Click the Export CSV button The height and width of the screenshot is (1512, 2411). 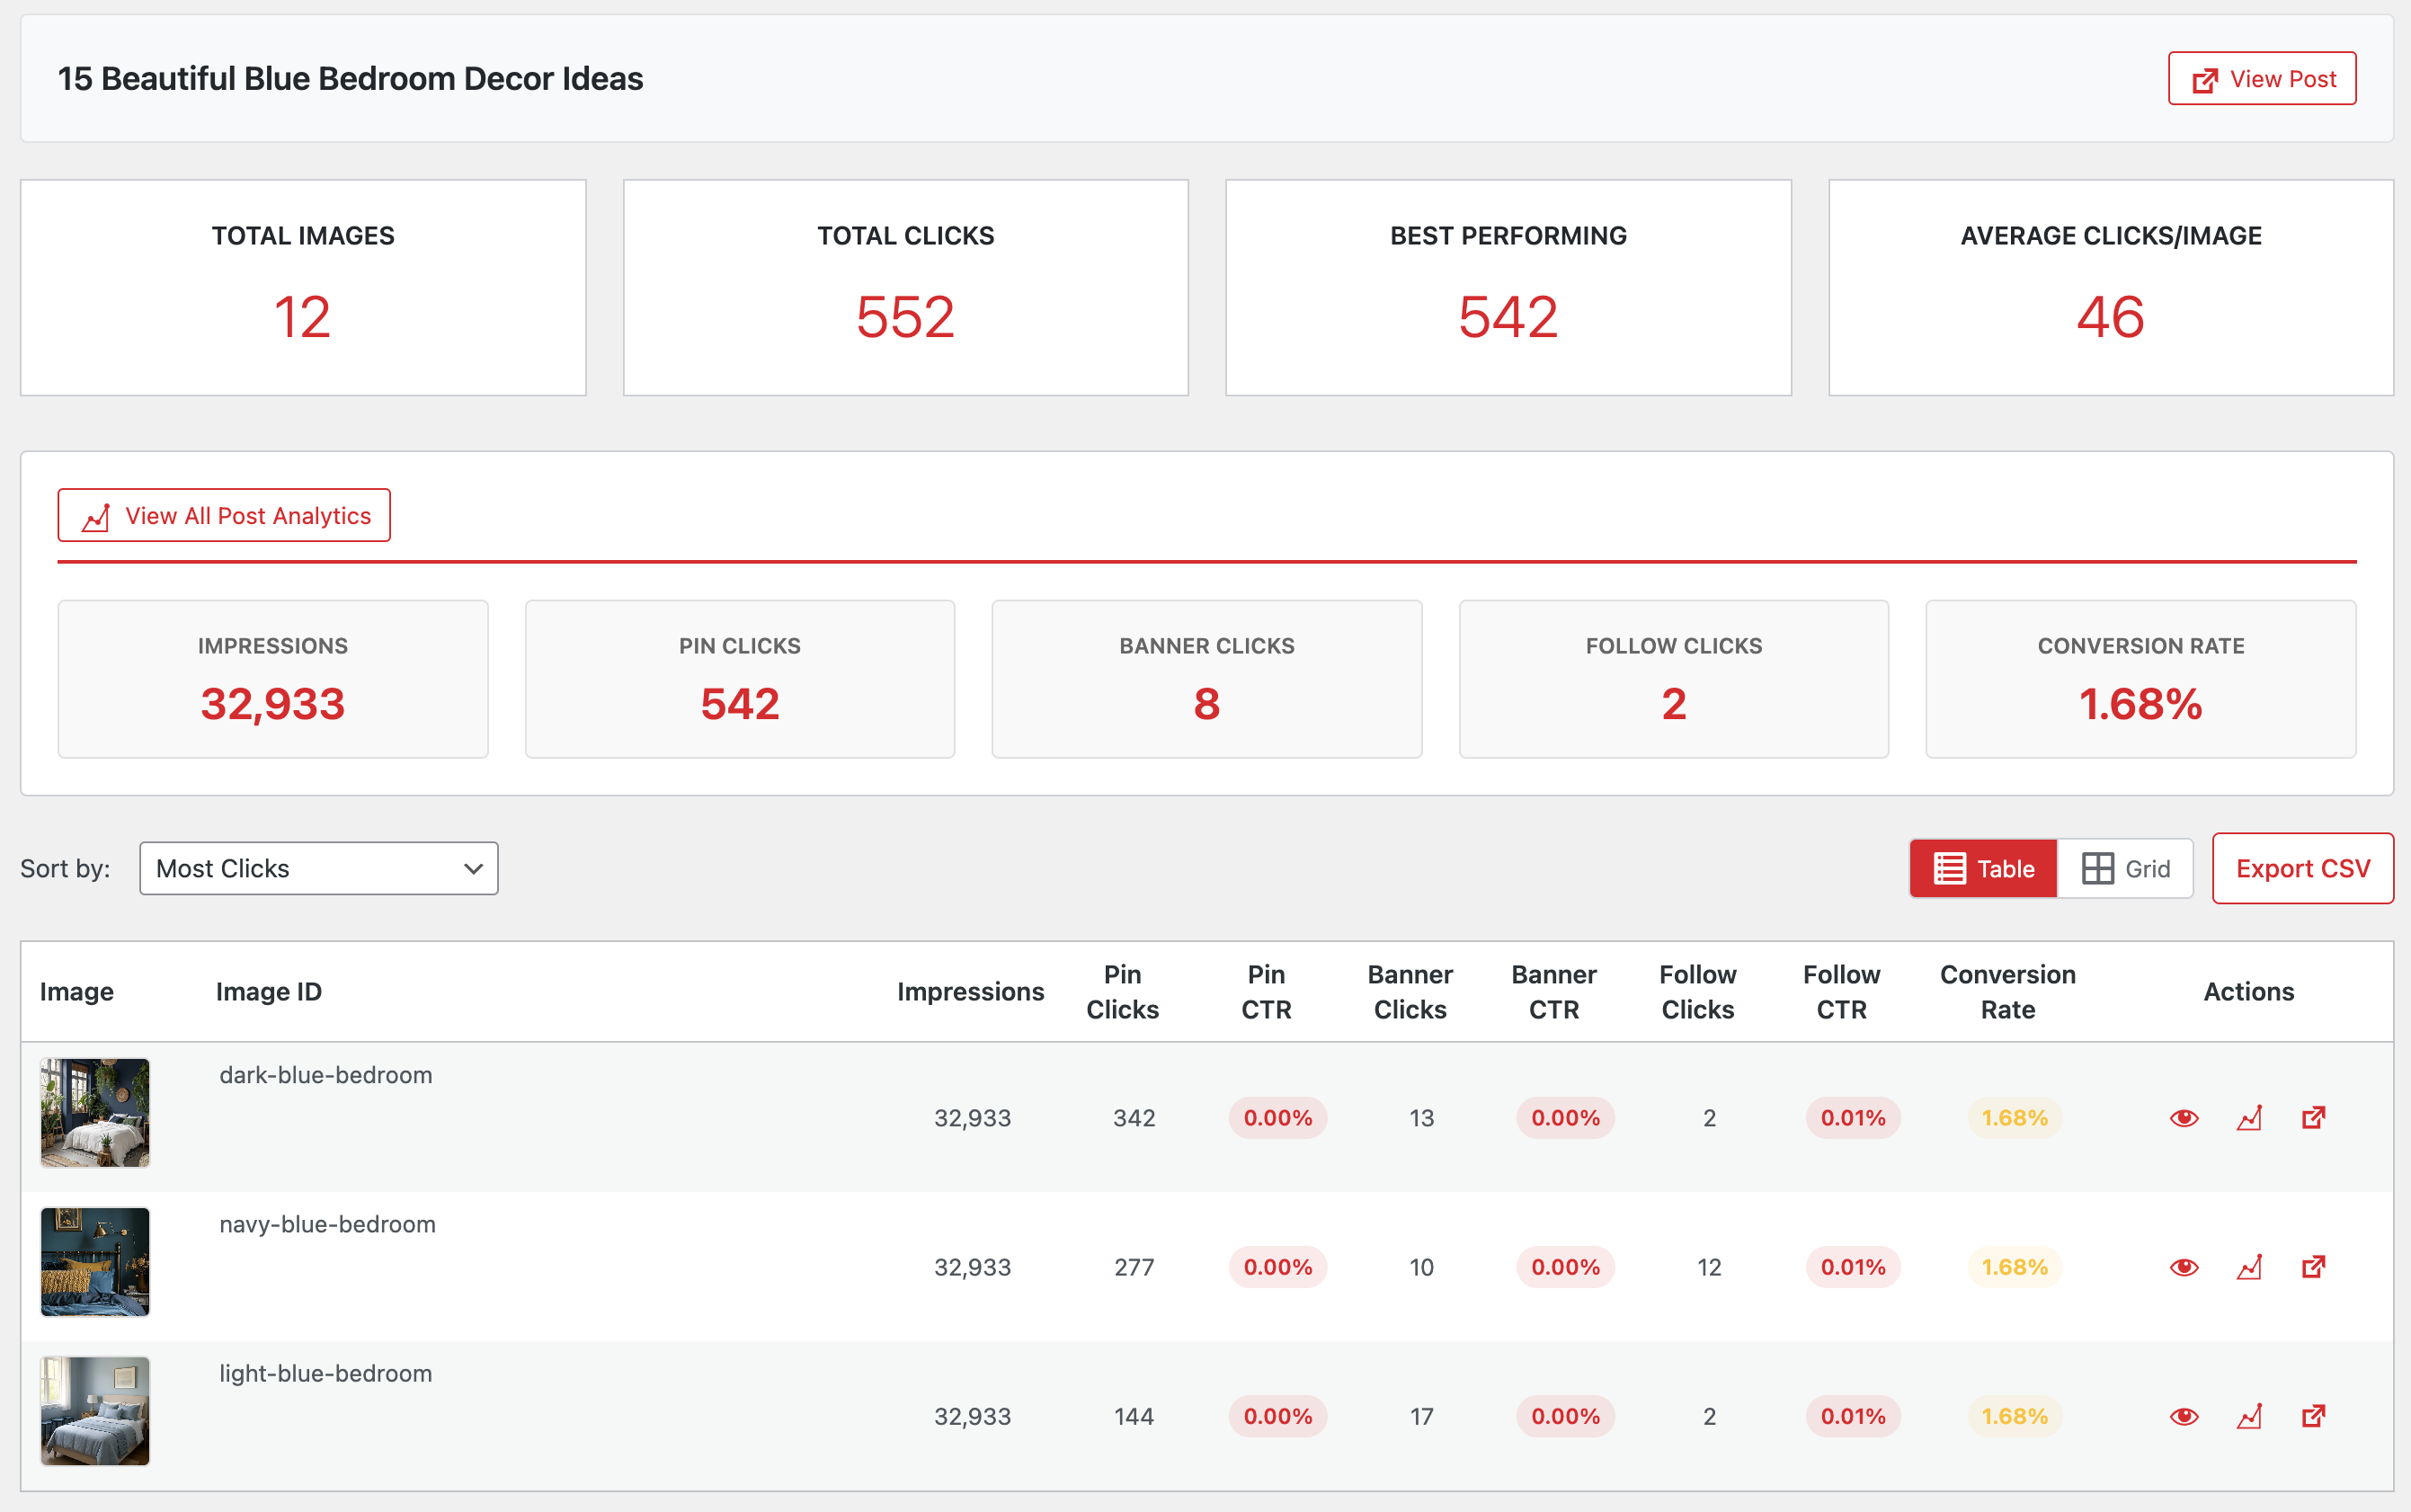tap(2302, 868)
